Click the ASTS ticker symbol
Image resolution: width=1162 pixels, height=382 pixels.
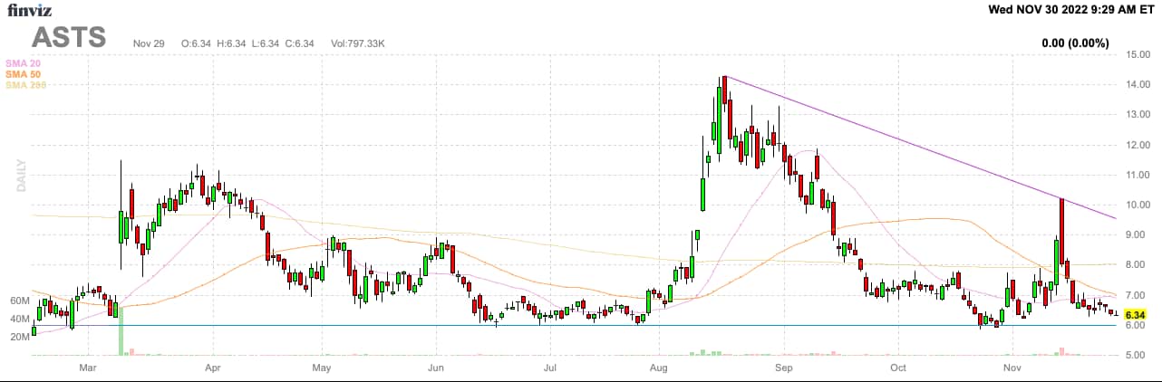[x=70, y=38]
